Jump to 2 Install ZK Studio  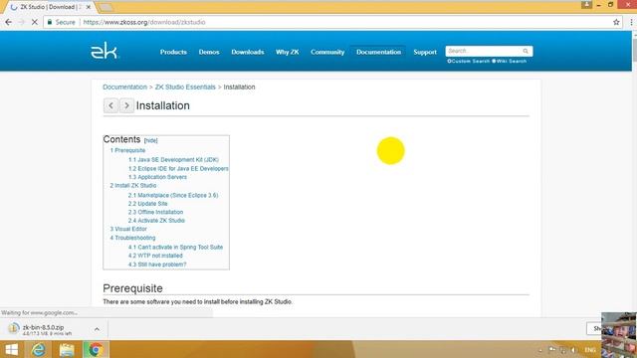point(132,186)
